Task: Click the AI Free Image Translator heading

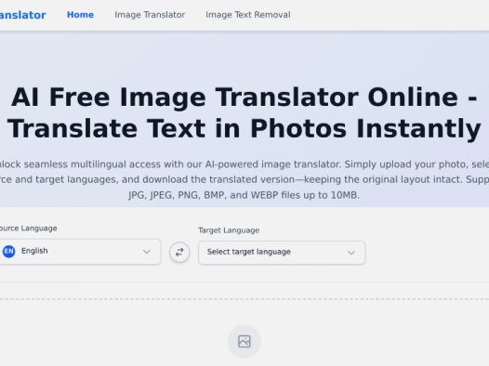Action: (244, 113)
